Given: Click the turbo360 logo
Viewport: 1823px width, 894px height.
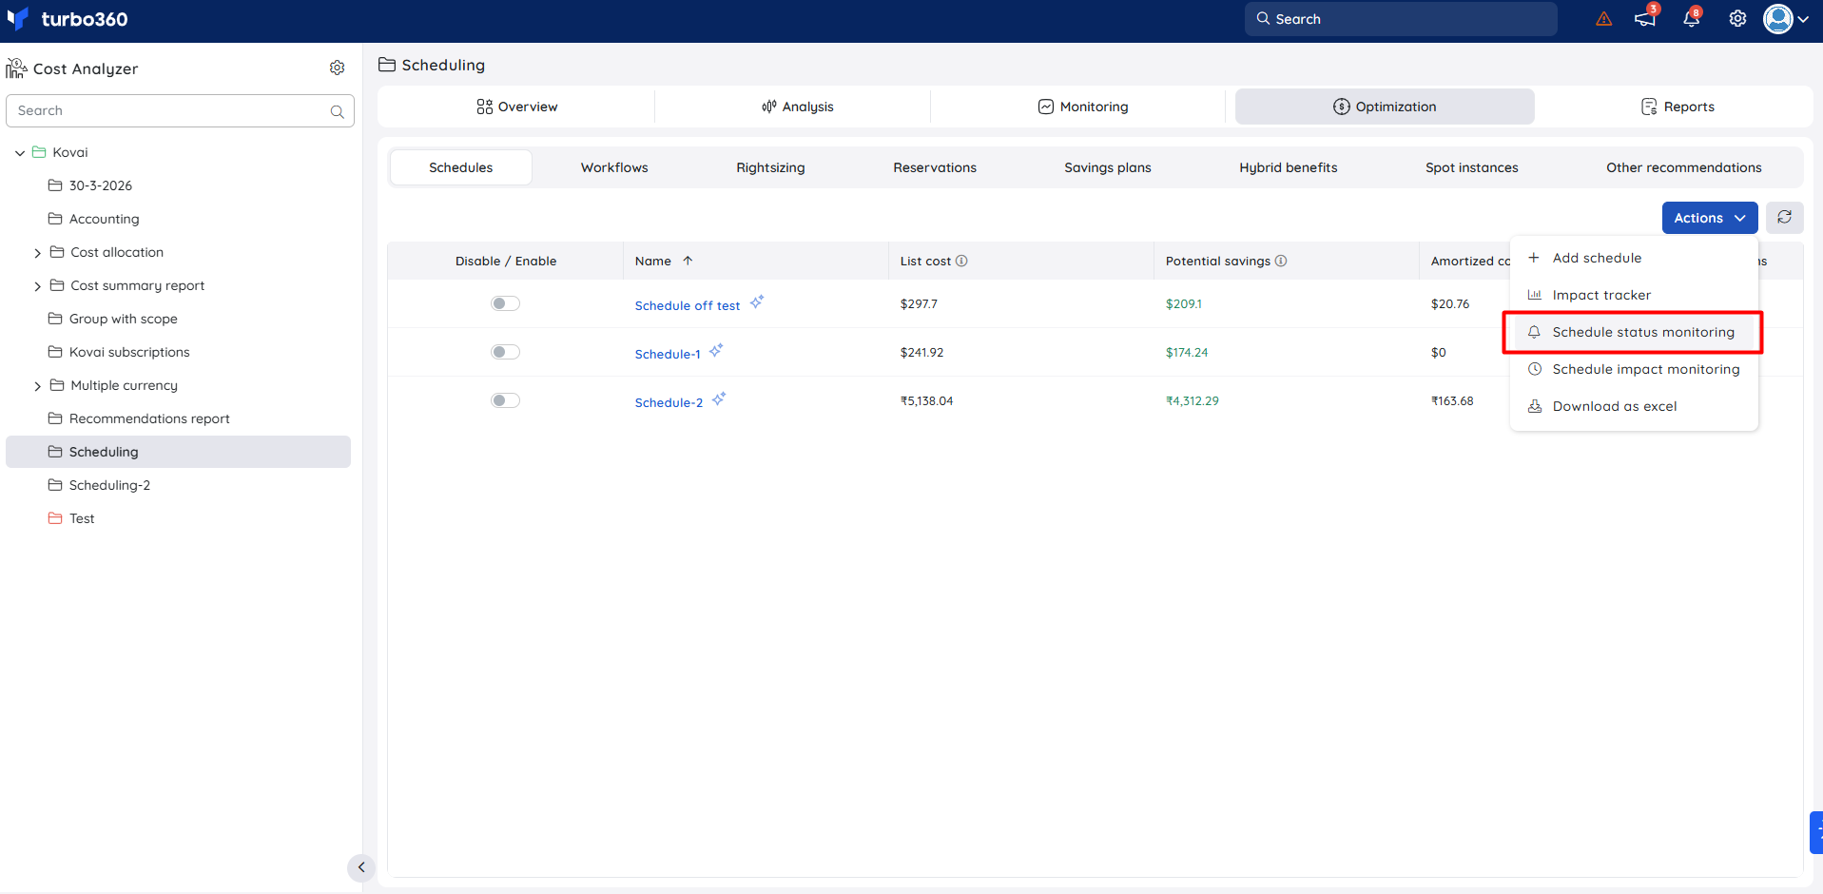Looking at the screenshot, I should pos(67,19).
